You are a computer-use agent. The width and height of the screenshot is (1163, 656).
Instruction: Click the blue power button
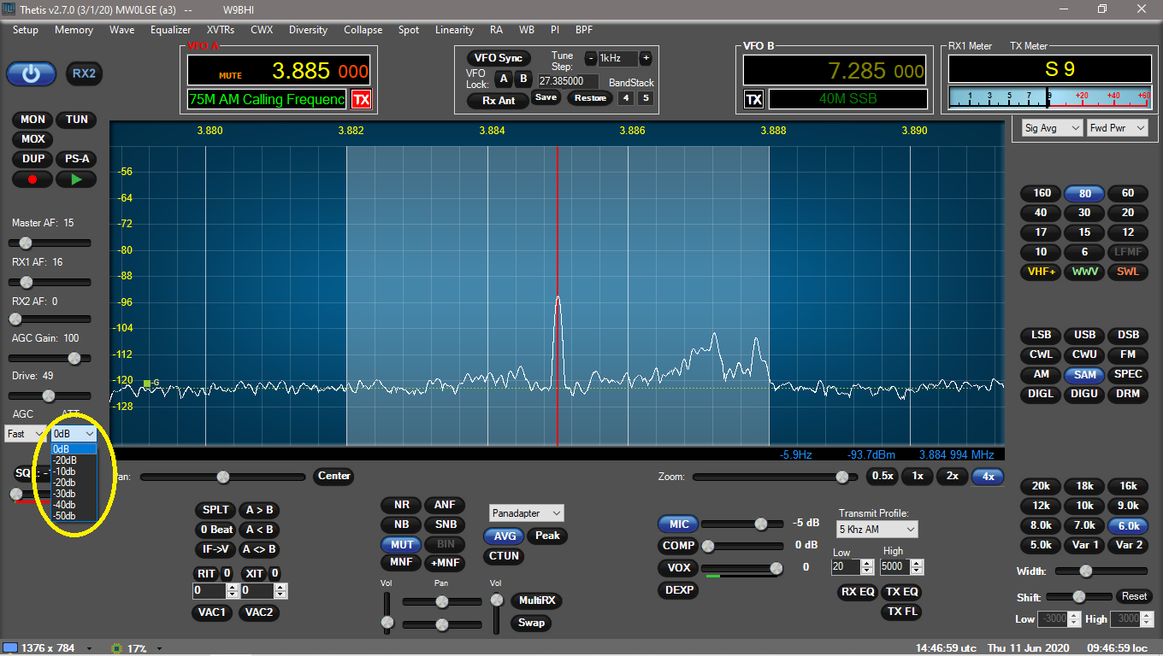pyautogui.click(x=32, y=73)
